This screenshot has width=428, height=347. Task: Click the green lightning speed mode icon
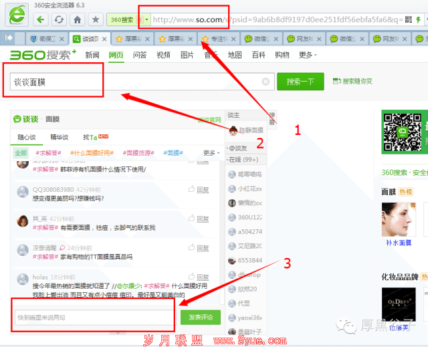click(x=418, y=19)
